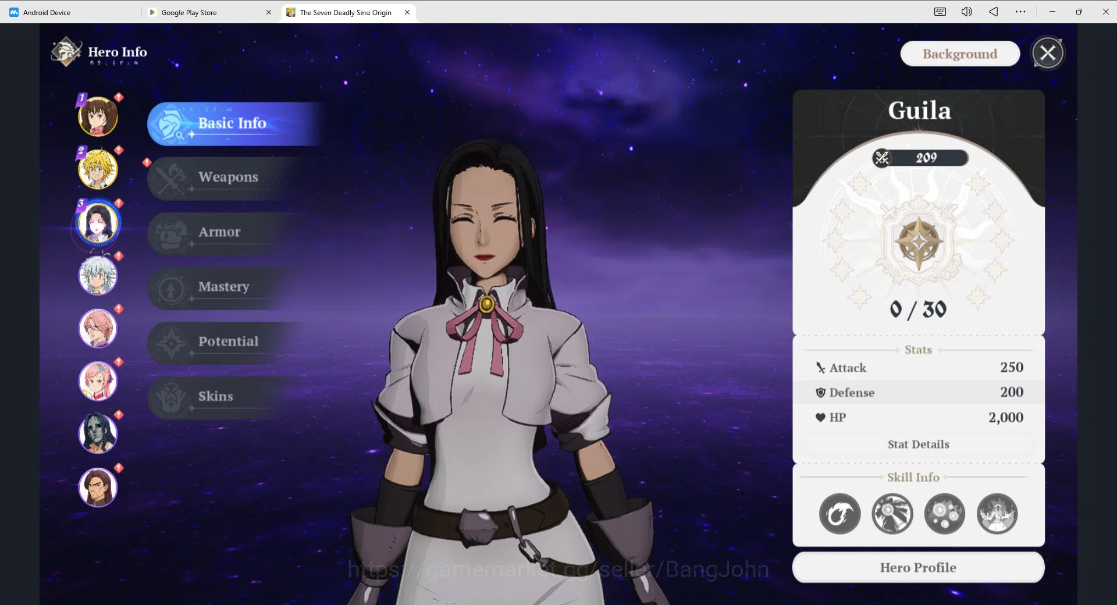The image size is (1117, 605).
Task: Pick the silver-haired hero portrait
Action: tap(98, 275)
